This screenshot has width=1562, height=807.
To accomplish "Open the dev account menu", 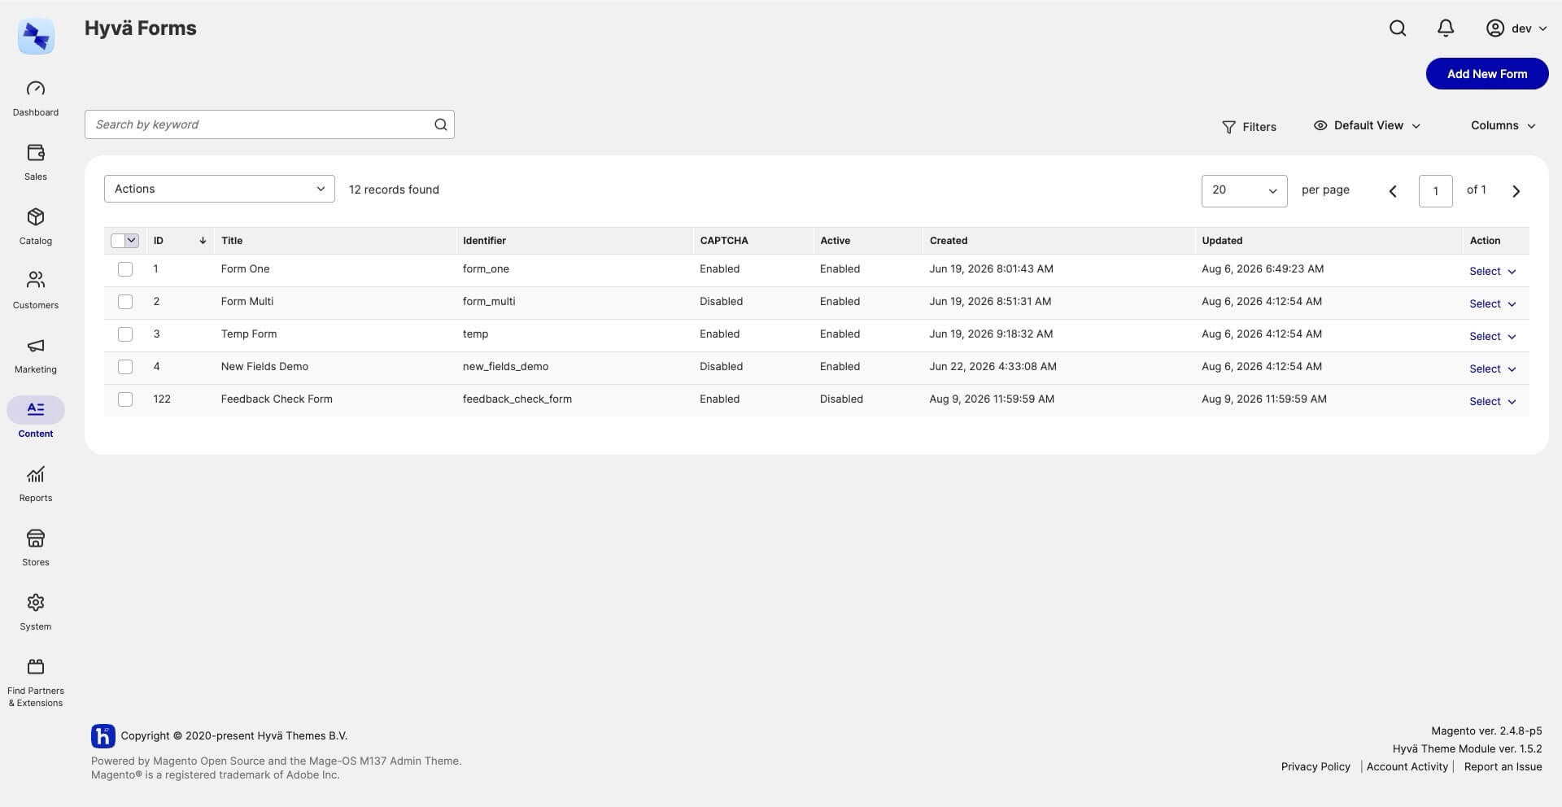I will 1516,28.
